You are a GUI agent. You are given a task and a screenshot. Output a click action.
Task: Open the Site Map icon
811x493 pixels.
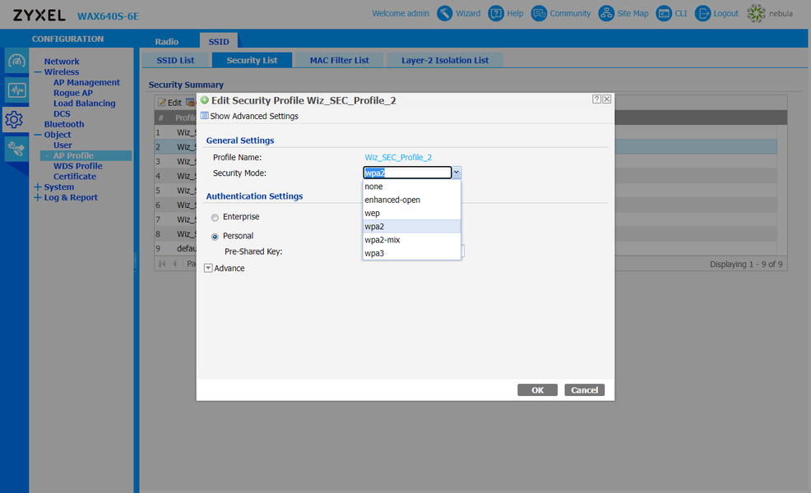605,13
